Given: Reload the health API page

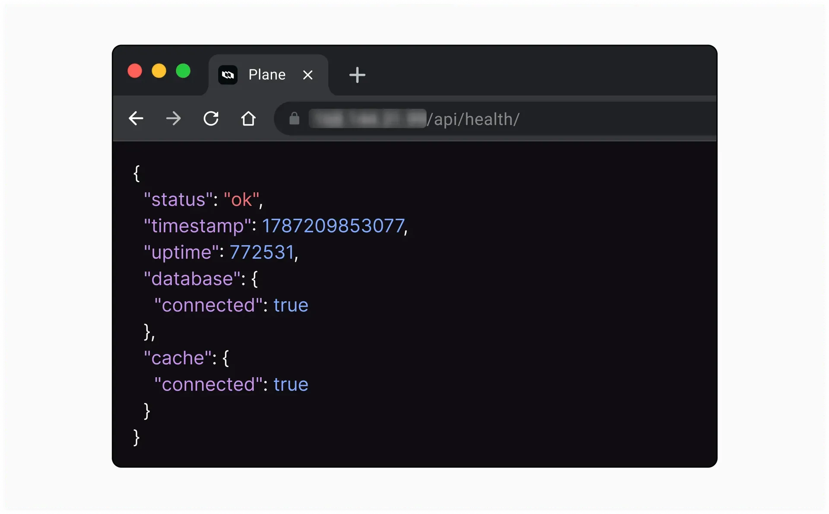Looking at the screenshot, I should (211, 118).
